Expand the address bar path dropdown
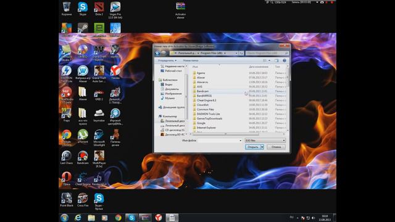Image resolution: width=395 pixels, height=222 pixels. point(236,54)
